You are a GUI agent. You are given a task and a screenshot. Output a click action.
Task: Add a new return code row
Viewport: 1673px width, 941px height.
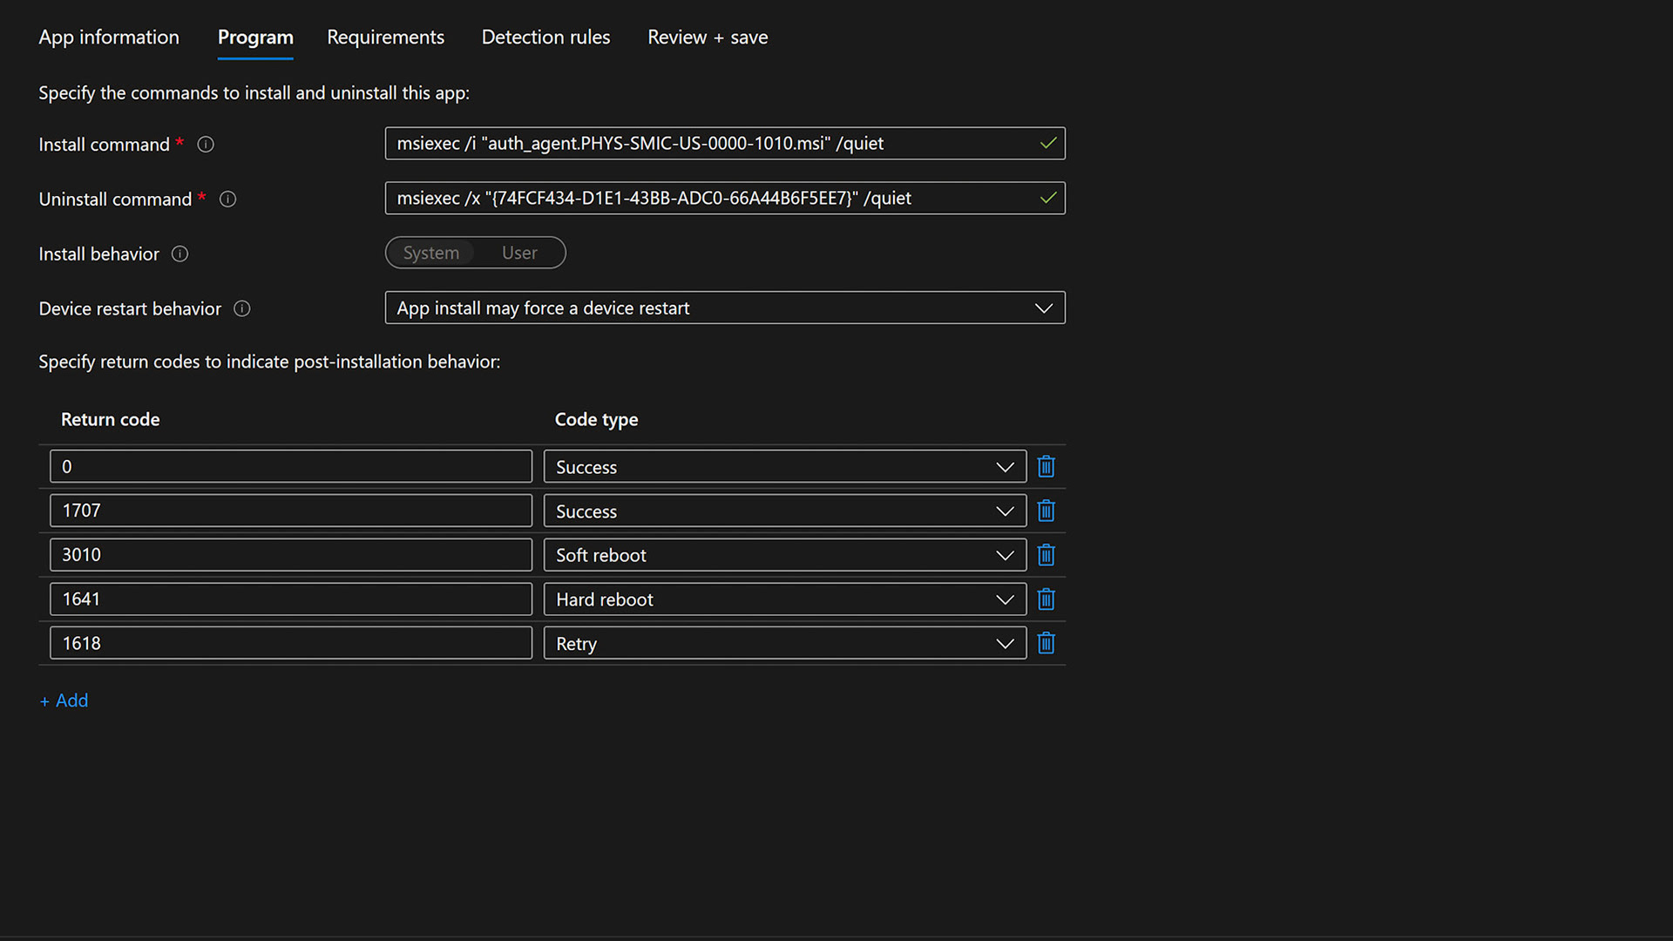point(64,701)
